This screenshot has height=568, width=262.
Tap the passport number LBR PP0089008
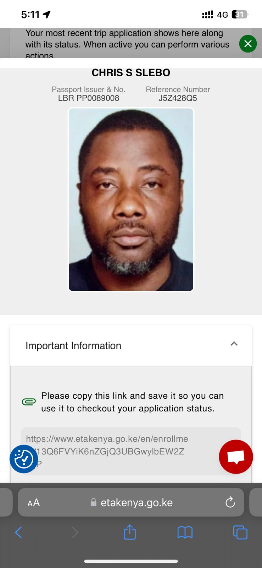(x=89, y=98)
